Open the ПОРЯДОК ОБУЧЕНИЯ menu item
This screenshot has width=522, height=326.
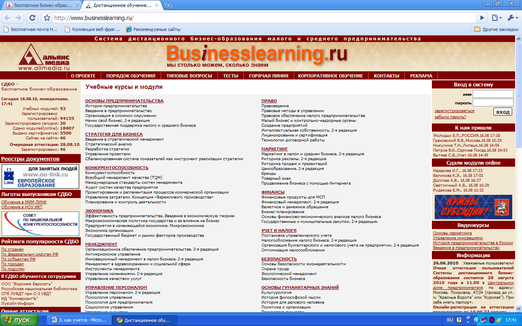coord(130,76)
